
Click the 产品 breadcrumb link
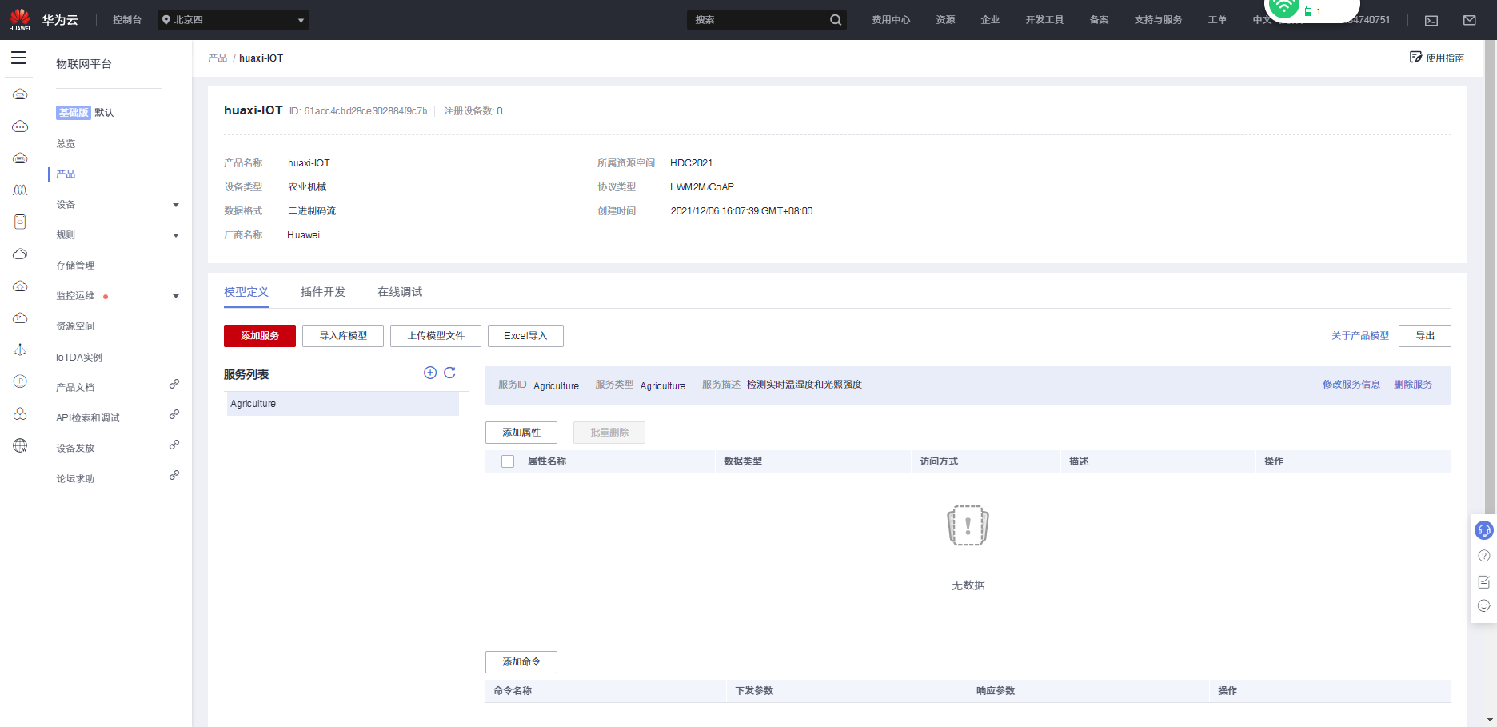click(218, 58)
